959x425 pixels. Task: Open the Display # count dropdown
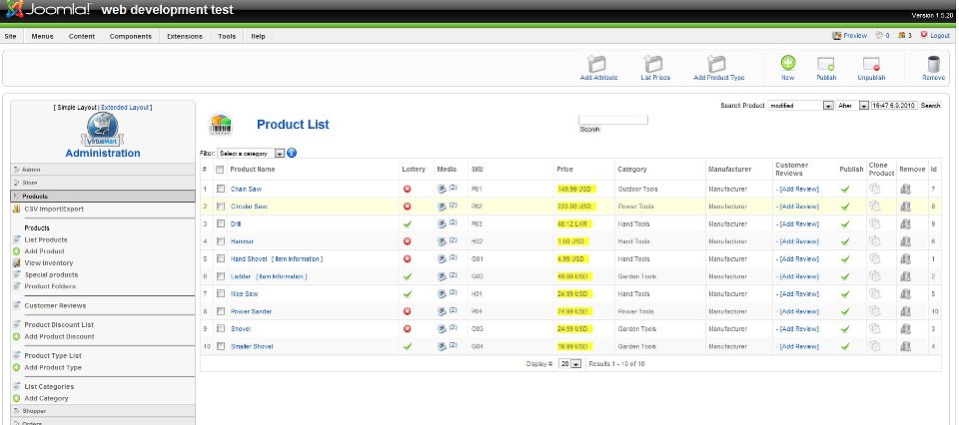576,365
